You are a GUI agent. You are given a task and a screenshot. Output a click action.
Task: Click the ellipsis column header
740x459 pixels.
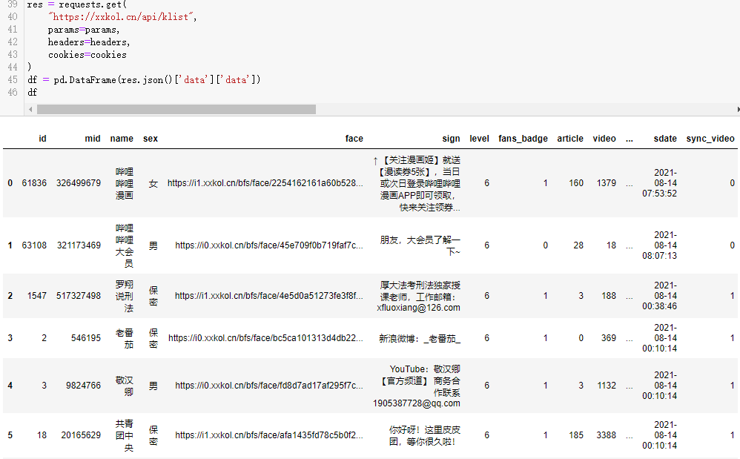click(630, 139)
